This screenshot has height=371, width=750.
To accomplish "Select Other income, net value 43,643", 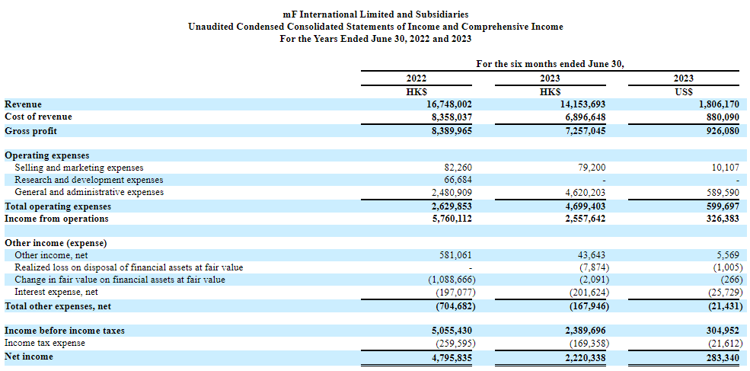I will tap(591, 256).
